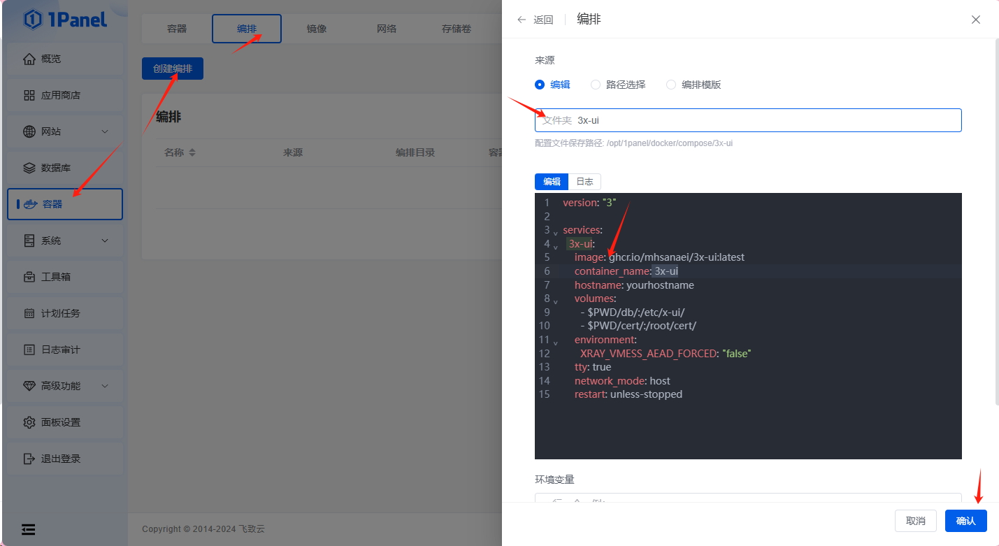Open the 工具箱 sidebar item
999x546 pixels.
(x=65, y=277)
